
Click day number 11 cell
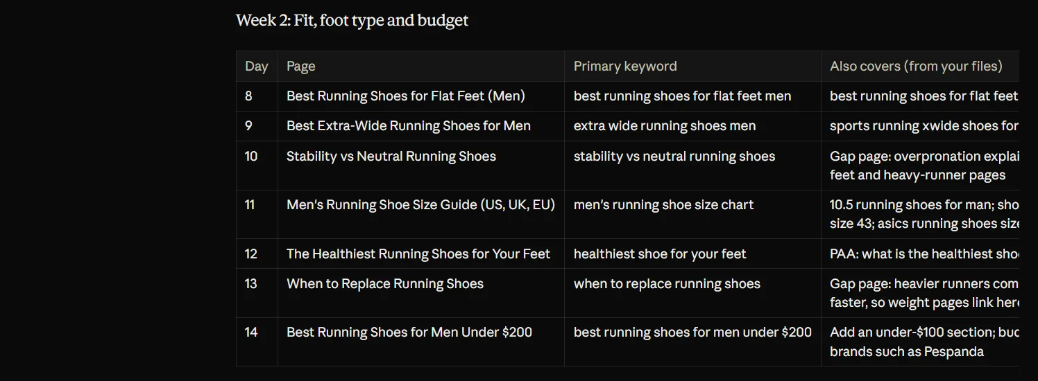257,214
